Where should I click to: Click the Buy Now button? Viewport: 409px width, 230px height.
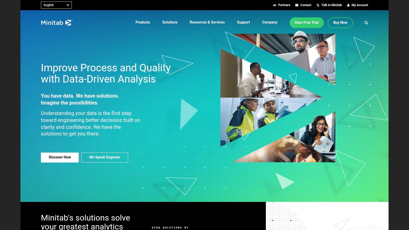click(x=340, y=22)
